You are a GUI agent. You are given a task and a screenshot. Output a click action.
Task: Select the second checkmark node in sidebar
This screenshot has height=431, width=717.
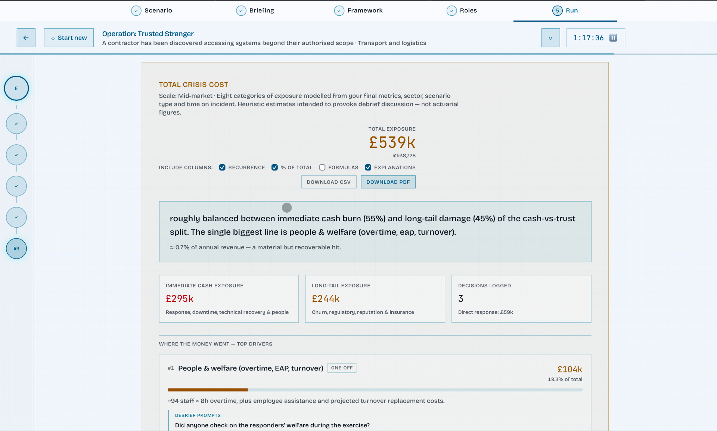click(16, 155)
